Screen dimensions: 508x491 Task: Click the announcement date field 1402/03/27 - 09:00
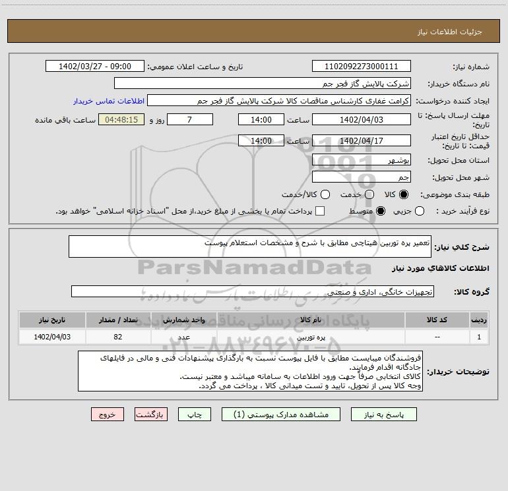coord(94,67)
